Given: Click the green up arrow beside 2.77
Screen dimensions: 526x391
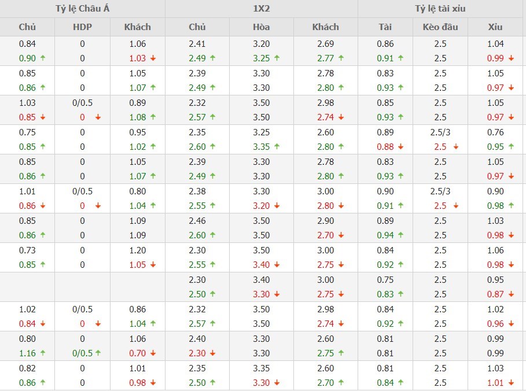Looking at the screenshot, I should coord(341,58).
